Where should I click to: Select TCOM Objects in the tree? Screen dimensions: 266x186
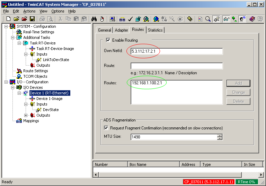(x=35, y=76)
